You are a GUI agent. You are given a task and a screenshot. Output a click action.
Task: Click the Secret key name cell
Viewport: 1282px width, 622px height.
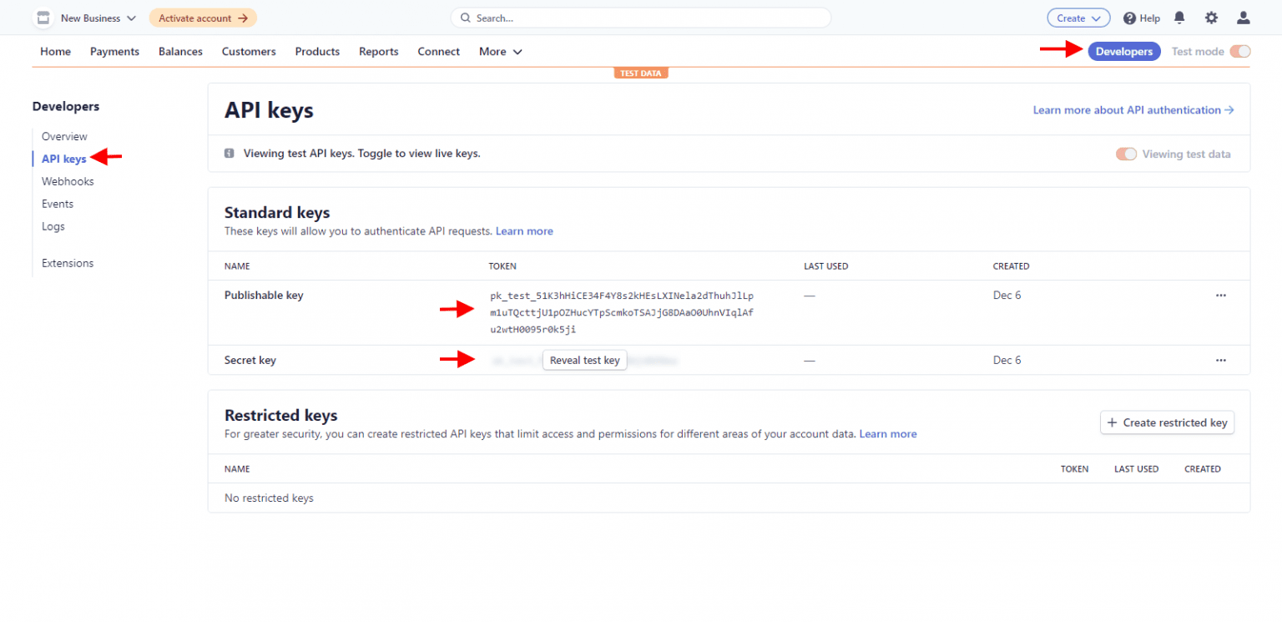coord(250,361)
